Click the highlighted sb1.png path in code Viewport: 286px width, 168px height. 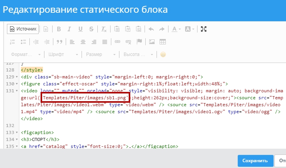point(85,98)
